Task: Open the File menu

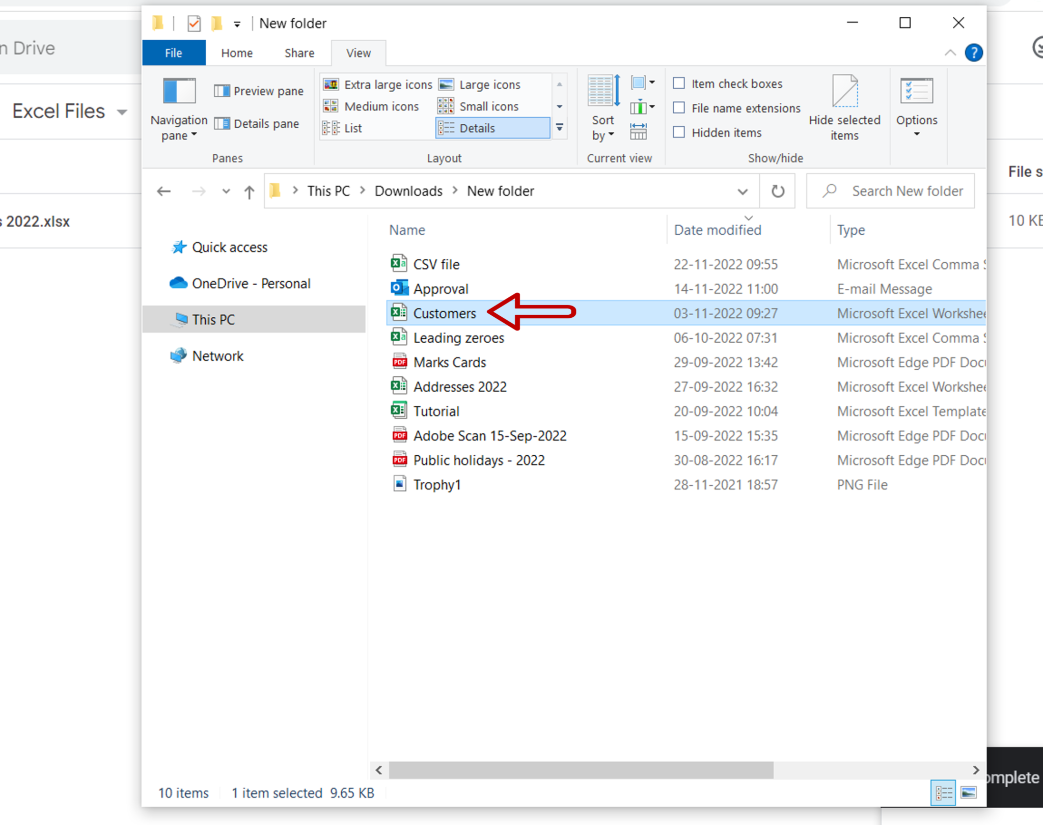Action: (173, 52)
